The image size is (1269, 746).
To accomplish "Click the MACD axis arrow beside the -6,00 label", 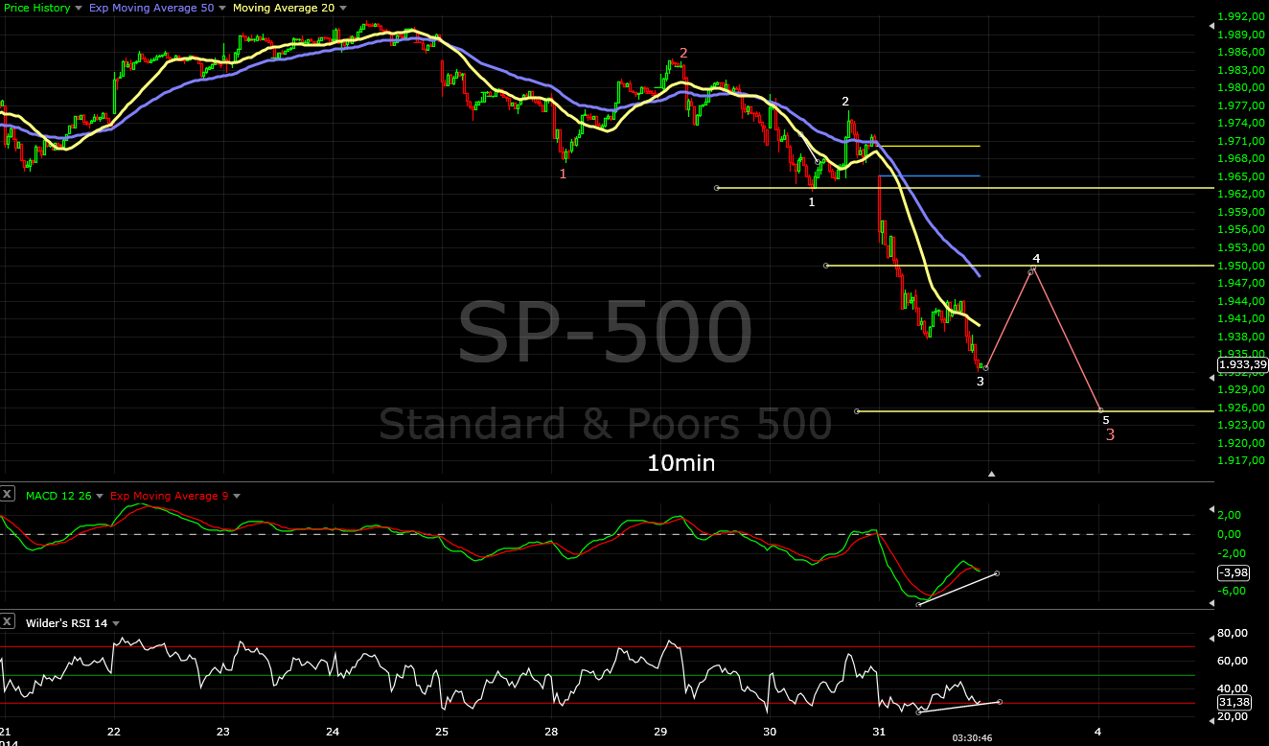I will coord(1210,603).
